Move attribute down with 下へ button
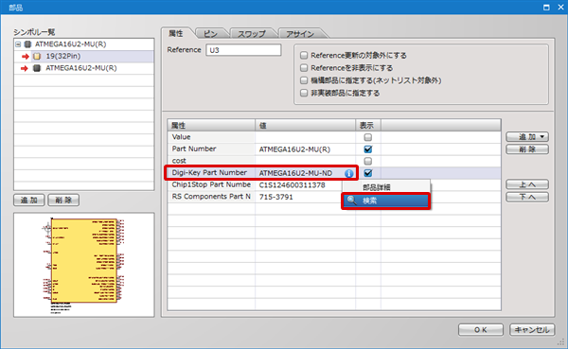Image resolution: width=568 pixels, height=349 pixels. point(527,197)
